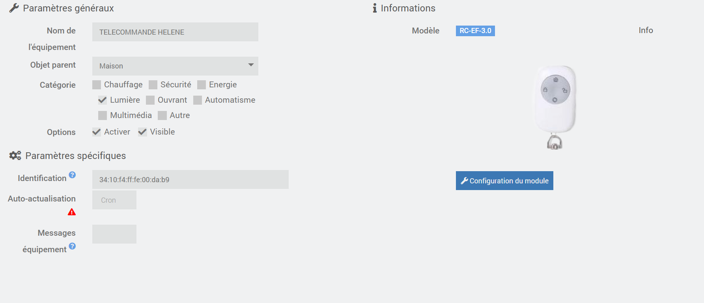
Task: Enable the Chauffage category checkbox
Action: [97, 85]
